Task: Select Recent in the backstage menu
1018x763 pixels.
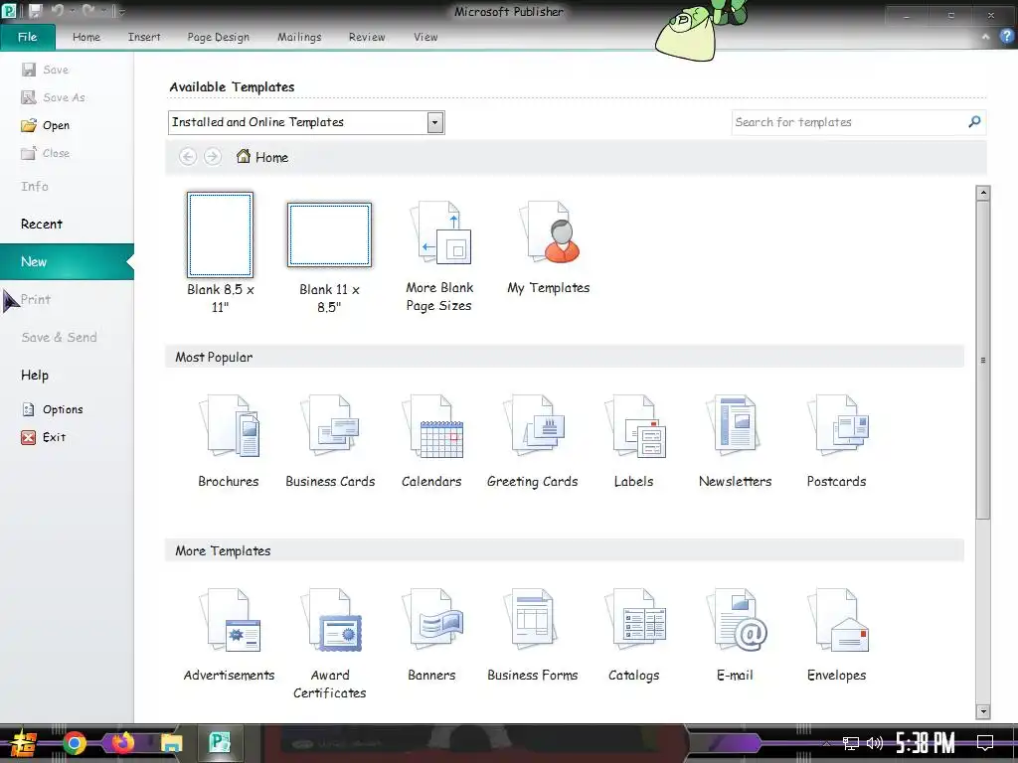Action: pos(42,224)
